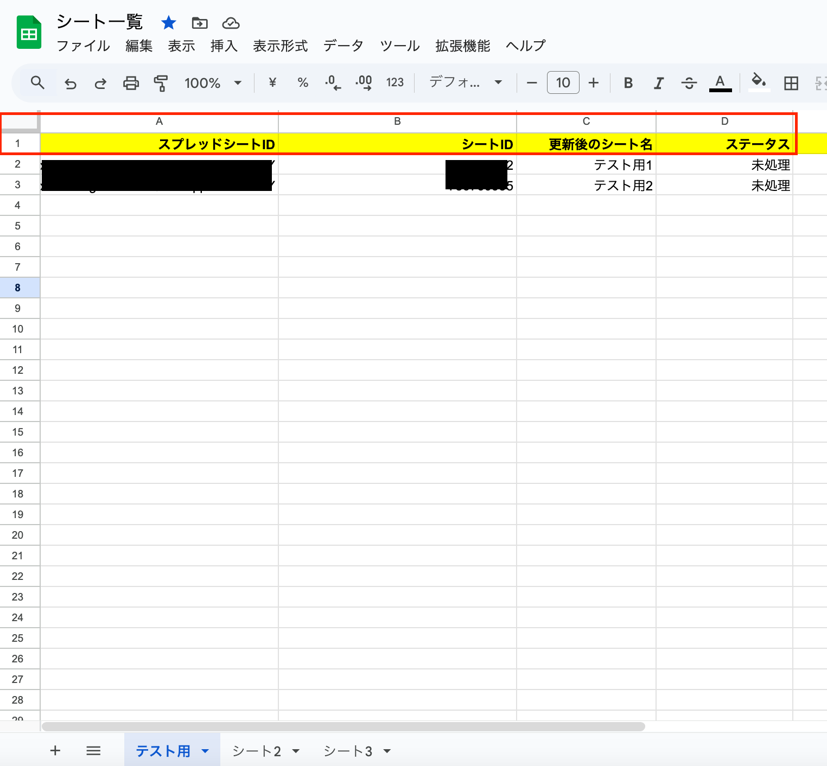Viewport: 827px width, 766px height.
Task: Open テスト用 tab dropdown arrow
Action: tap(205, 751)
